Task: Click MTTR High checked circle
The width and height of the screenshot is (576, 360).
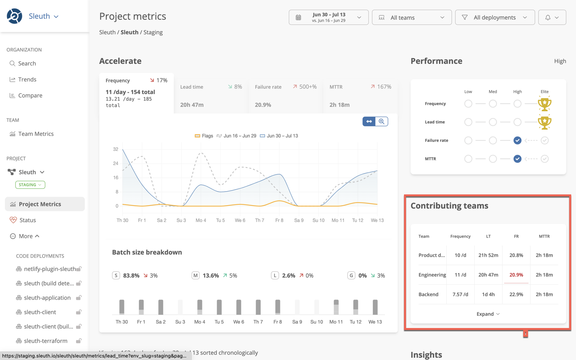Action: pyautogui.click(x=517, y=159)
